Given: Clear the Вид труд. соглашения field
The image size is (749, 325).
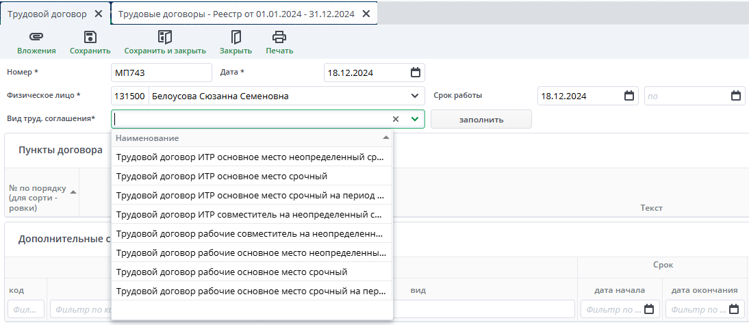Looking at the screenshot, I should point(395,119).
